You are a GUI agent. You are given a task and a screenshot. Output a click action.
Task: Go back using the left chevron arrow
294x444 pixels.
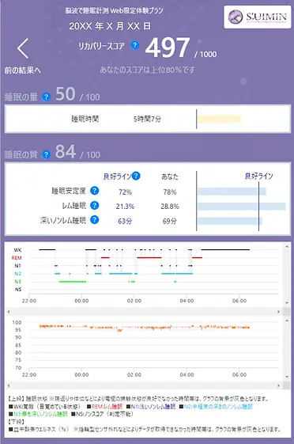(23, 49)
